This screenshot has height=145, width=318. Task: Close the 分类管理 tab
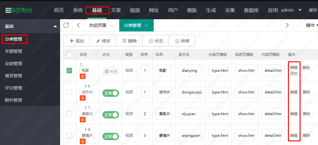click(146, 26)
